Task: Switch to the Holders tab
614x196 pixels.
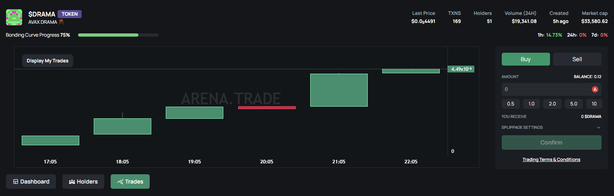Action: [83, 182]
